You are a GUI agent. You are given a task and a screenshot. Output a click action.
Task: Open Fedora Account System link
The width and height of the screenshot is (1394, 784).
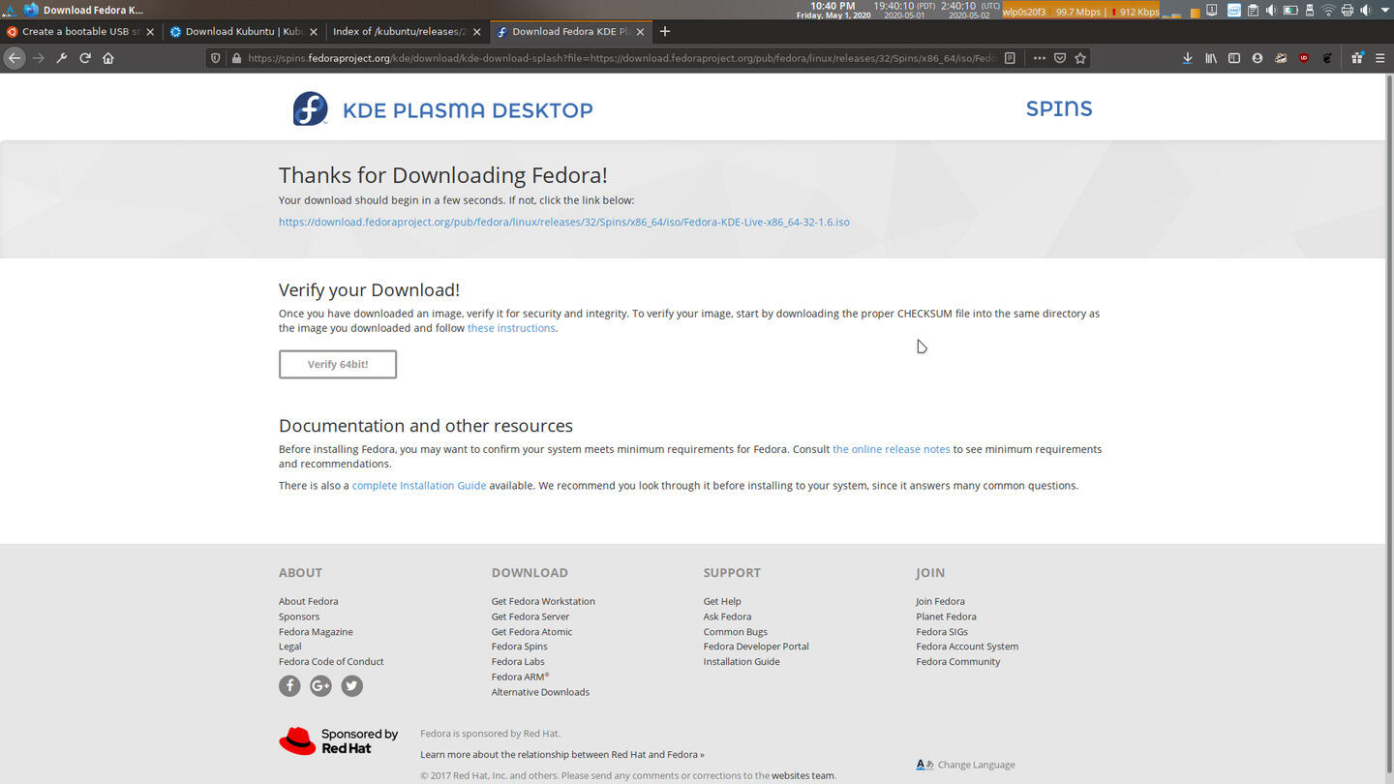tap(967, 647)
